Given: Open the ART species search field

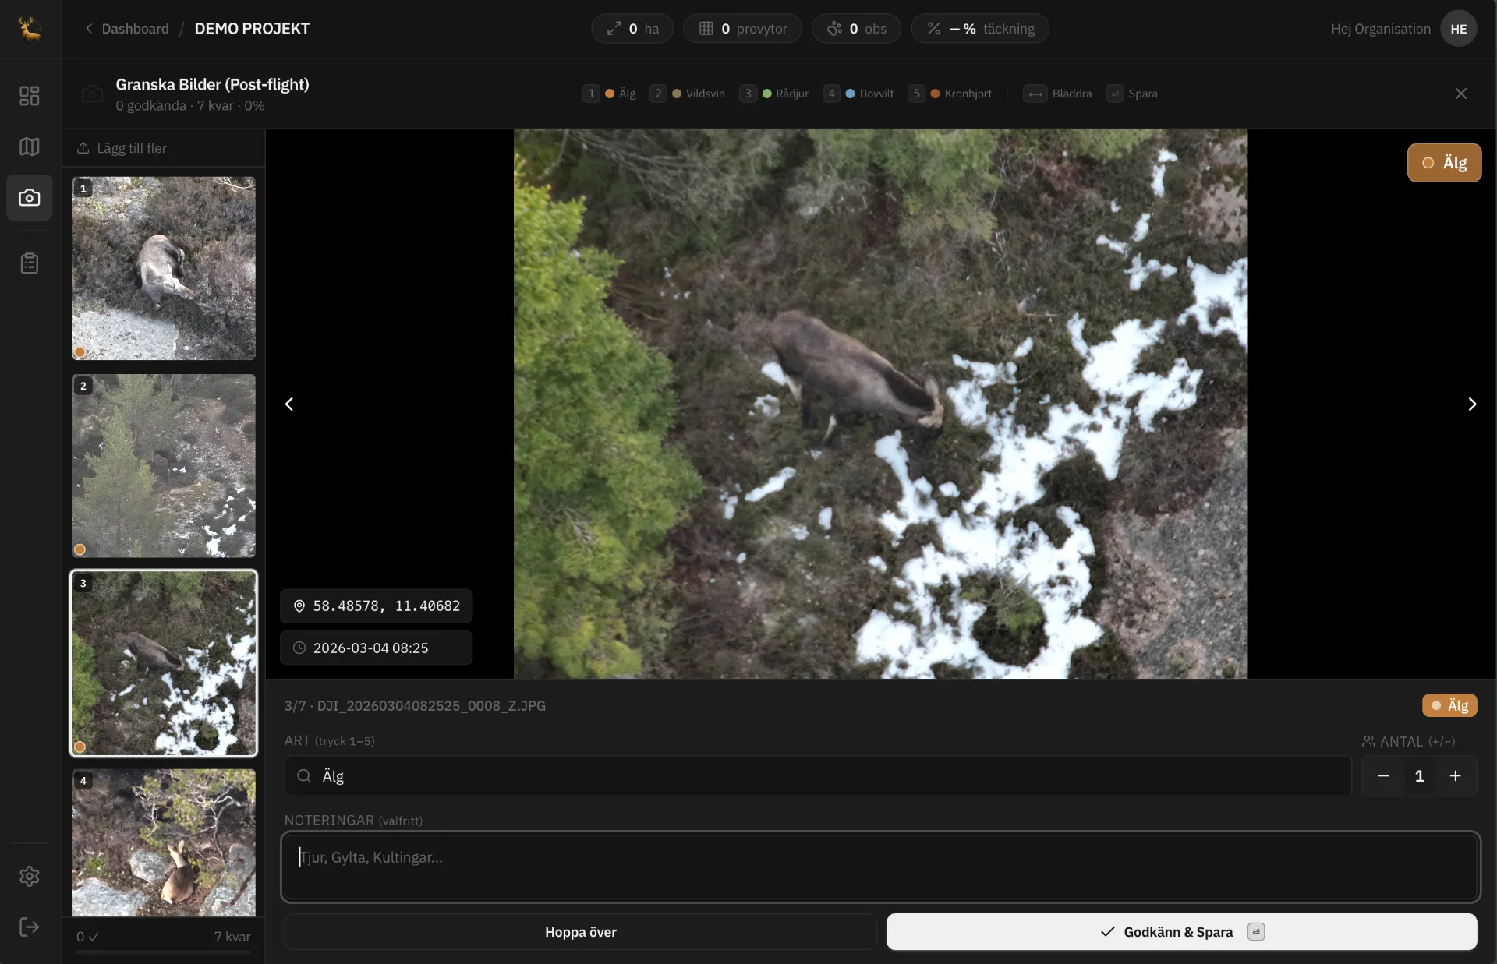Looking at the screenshot, I should (818, 775).
